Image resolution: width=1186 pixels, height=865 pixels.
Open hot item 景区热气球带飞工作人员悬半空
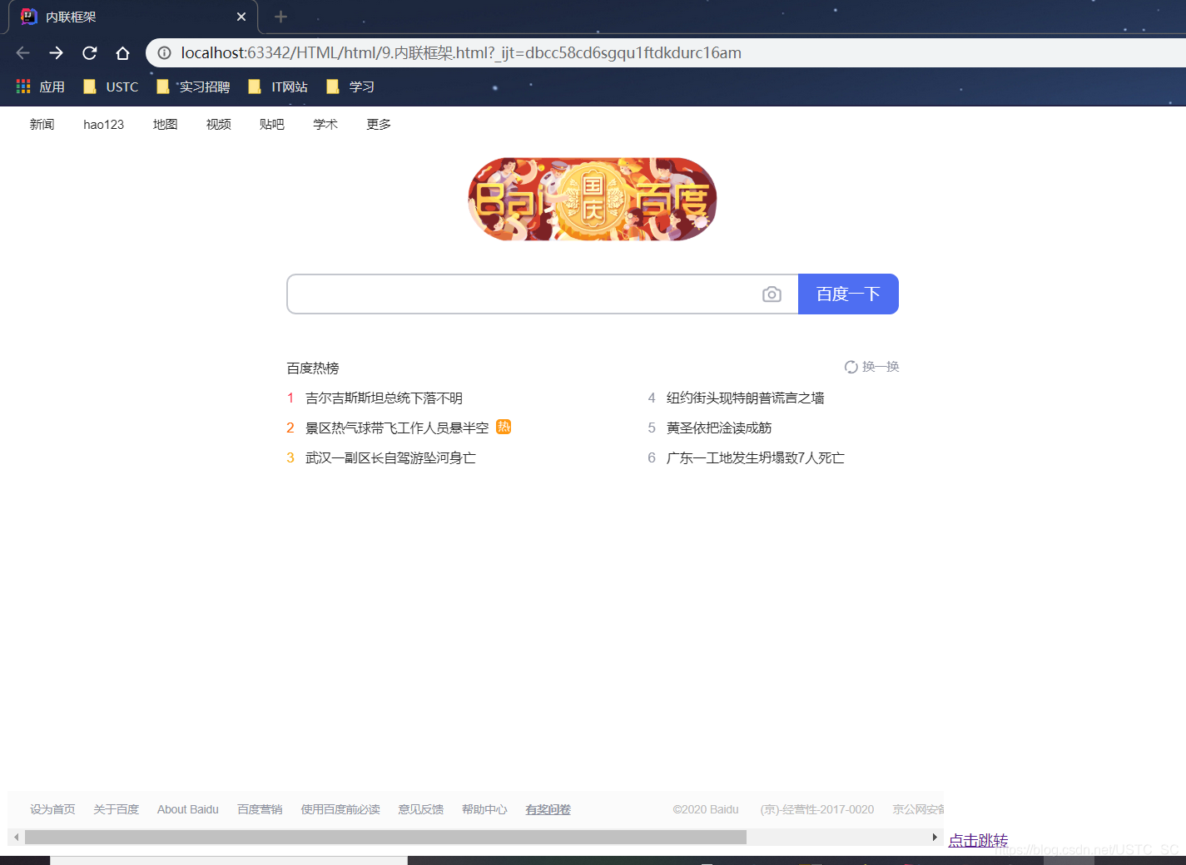pyautogui.click(x=397, y=428)
